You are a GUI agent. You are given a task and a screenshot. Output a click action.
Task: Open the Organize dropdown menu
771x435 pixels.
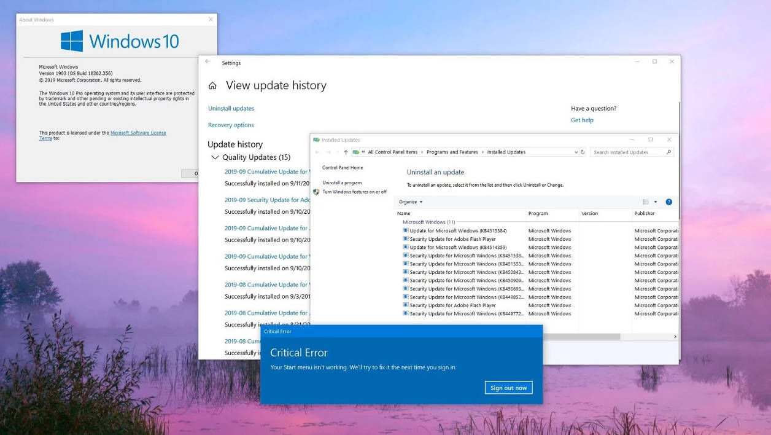pos(411,202)
